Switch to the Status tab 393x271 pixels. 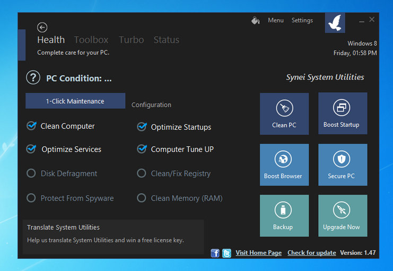click(x=167, y=40)
